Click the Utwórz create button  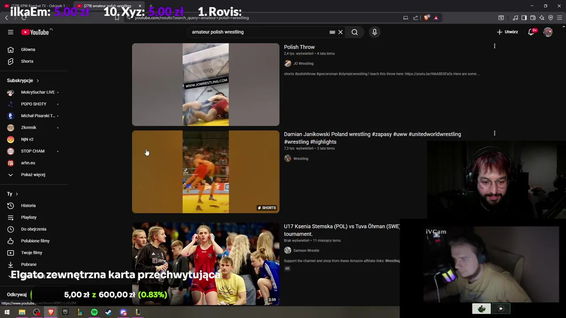click(507, 32)
